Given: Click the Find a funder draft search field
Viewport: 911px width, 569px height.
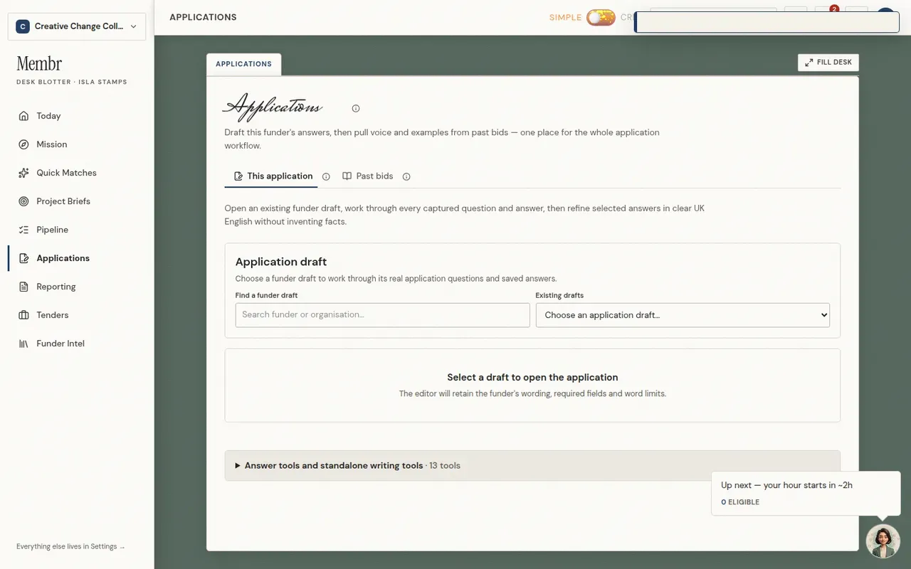Looking at the screenshot, I should pyautogui.click(x=383, y=315).
